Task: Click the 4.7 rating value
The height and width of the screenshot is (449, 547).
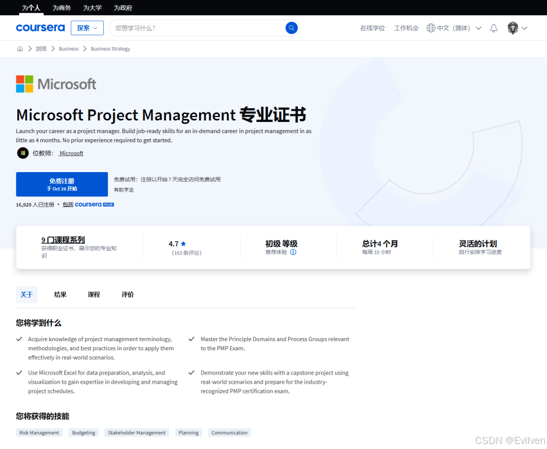Action: coord(174,243)
